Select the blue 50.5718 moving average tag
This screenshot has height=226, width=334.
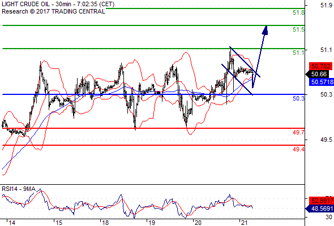[x=322, y=82]
